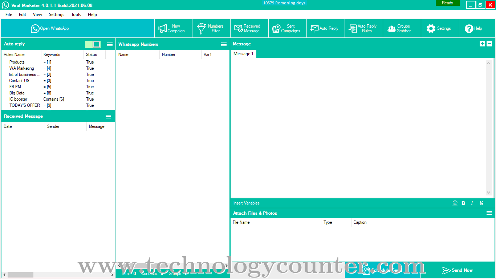Click the Var1 column header
This screenshot has width=496, height=279.
click(215, 54)
